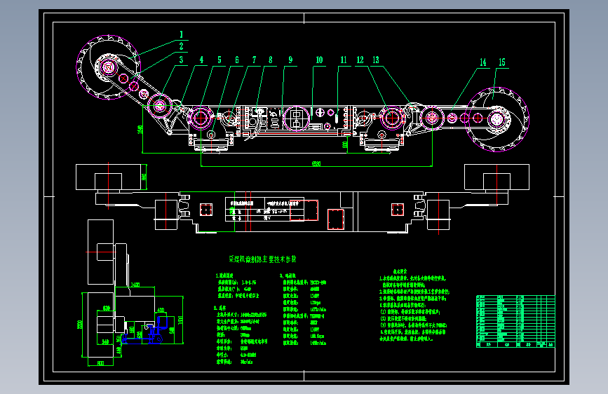The image size is (608, 394).
Task: Select the green parts list table
Action: coord(515,321)
